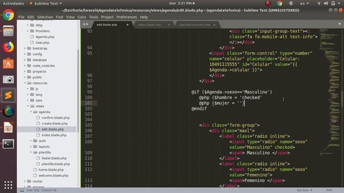Go to next tab with right arrow

click(x=87, y=24)
